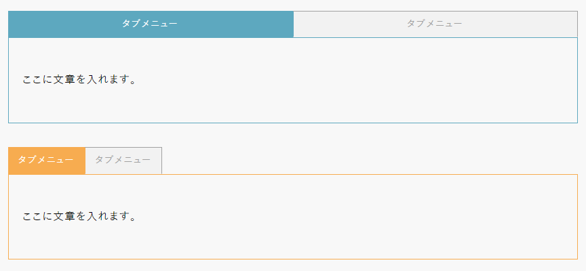Click the gap between the two tab widgets
Image resolution: width=586 pixels, height=271 pixels.
tap(293, 135)
